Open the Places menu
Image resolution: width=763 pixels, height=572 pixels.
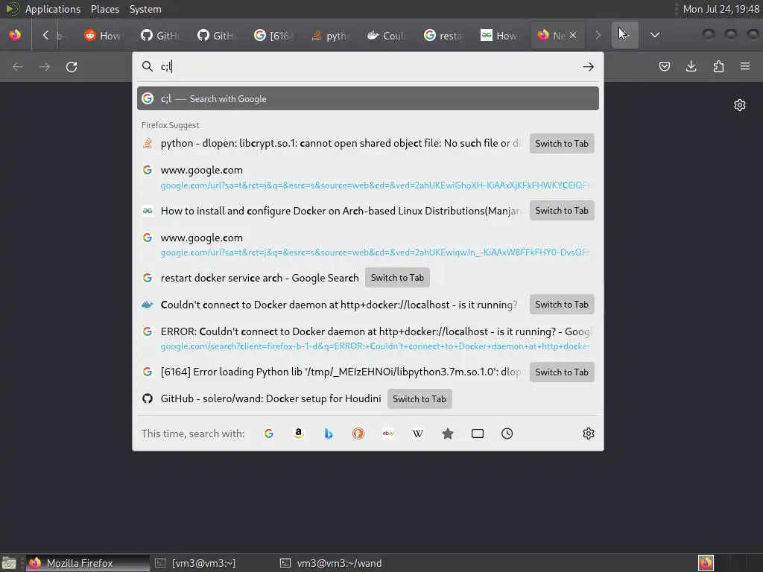click(x=104, y=9)
